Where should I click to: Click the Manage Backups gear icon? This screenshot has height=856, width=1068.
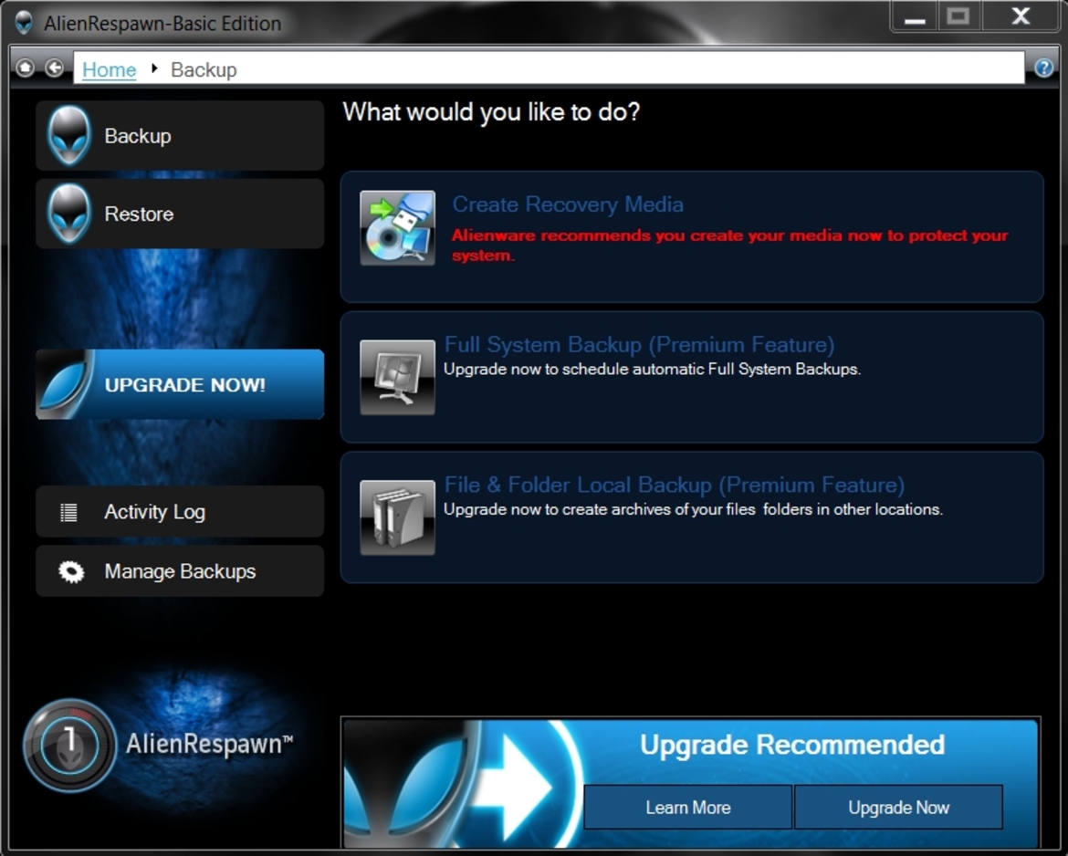point(71,571)
